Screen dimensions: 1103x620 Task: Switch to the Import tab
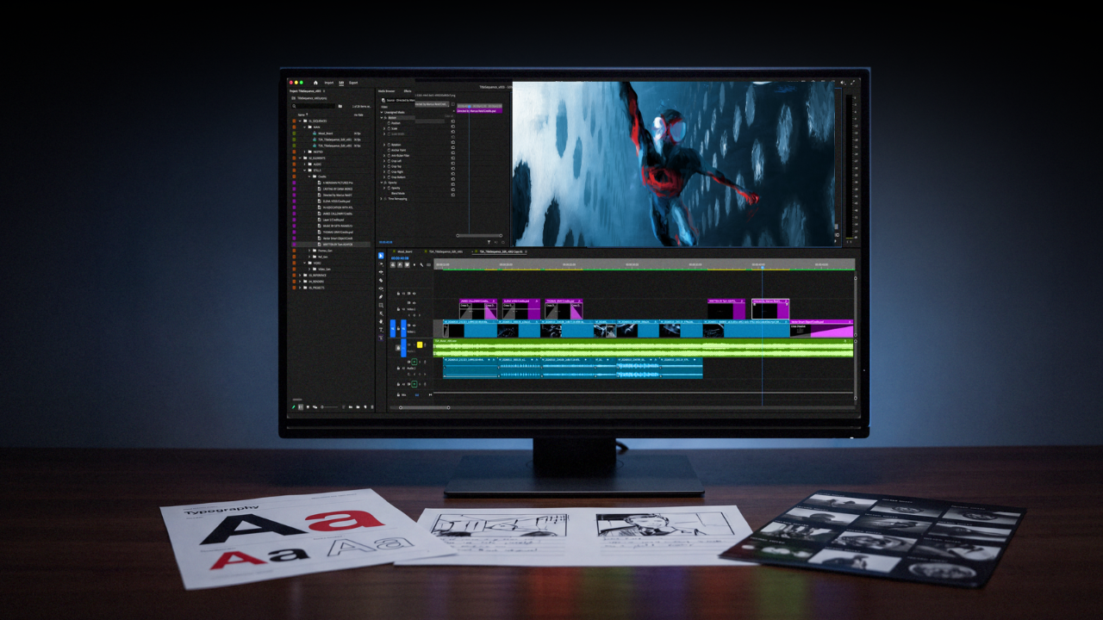click(329, 83)
